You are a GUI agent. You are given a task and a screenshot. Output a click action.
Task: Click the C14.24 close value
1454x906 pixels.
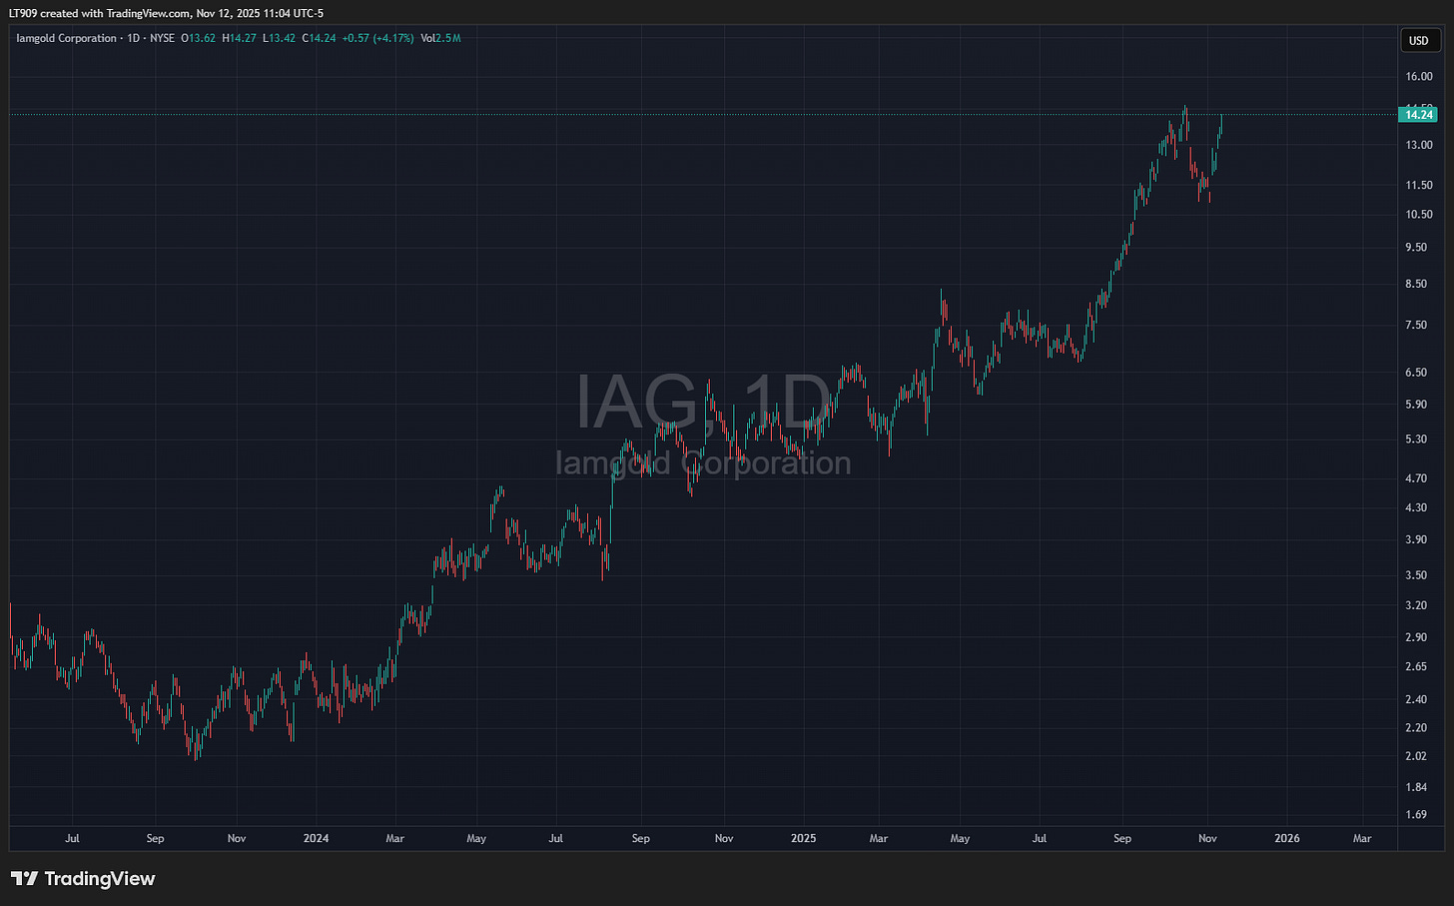click(x=320, y=38)
